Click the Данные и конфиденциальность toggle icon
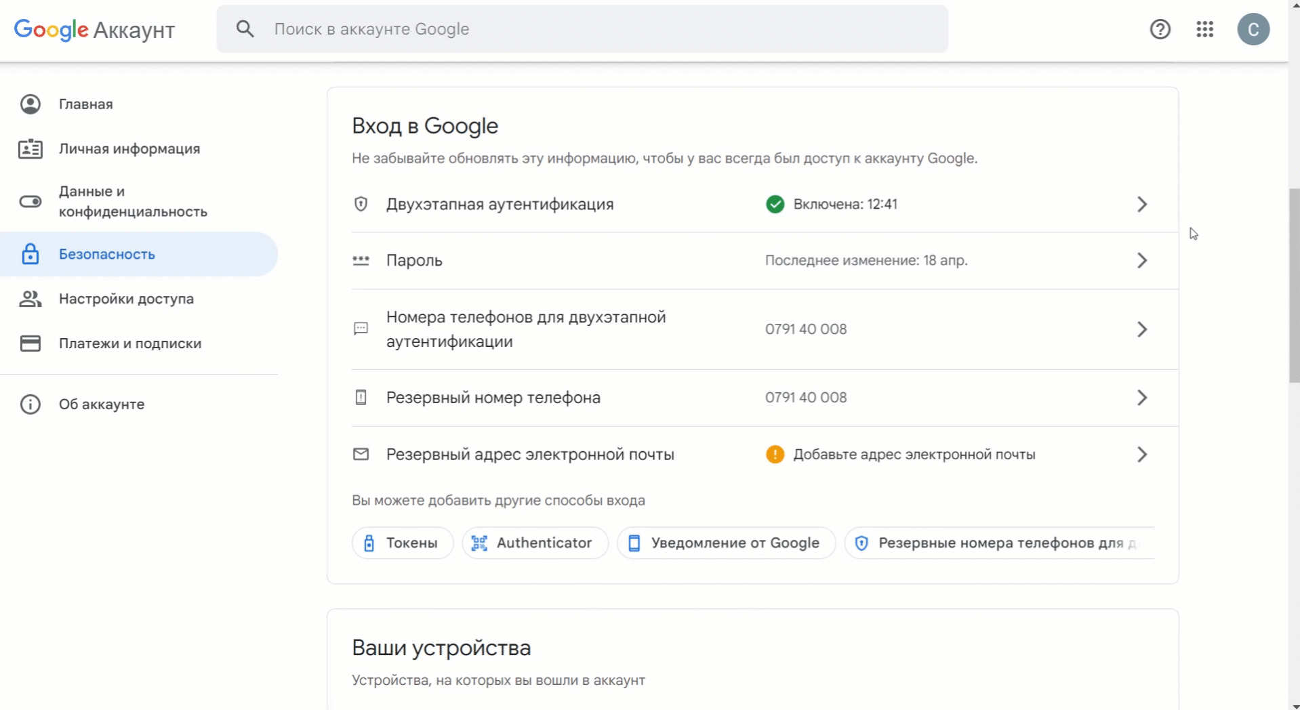This screenshot has width=1300, height=710. pos(31,201)
